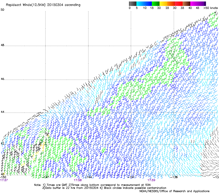Viewport: 219px width, 193px height.
Task: Click latitude label 48
Action: point(2,45)
